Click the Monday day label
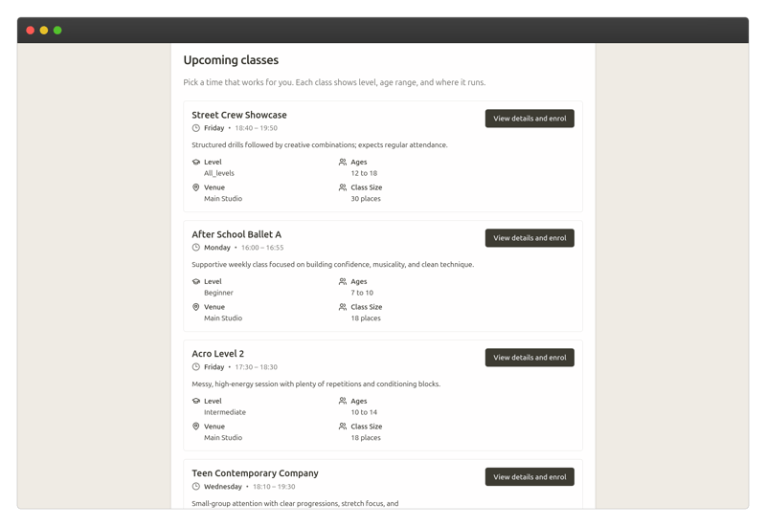 coord(217,248)
